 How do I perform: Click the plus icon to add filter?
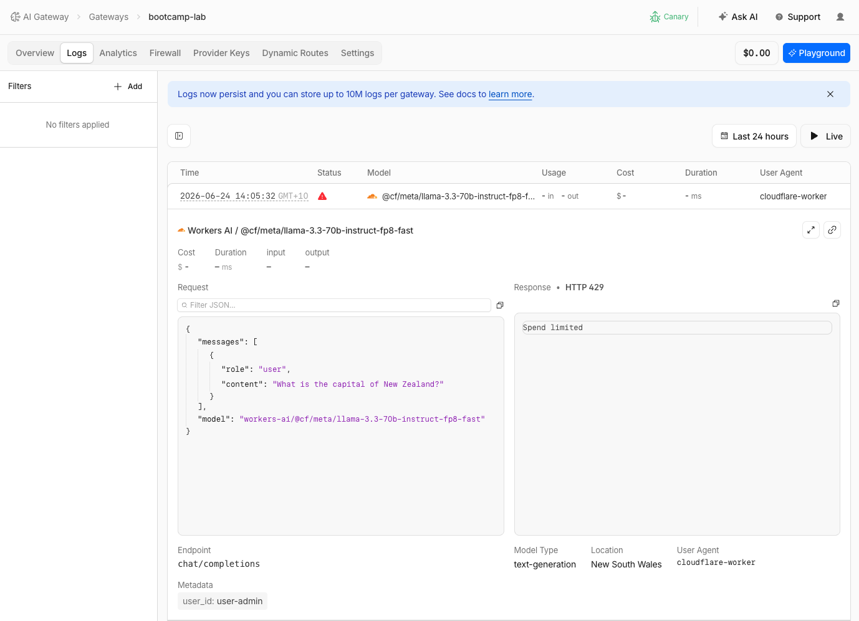tap(118, 87)
